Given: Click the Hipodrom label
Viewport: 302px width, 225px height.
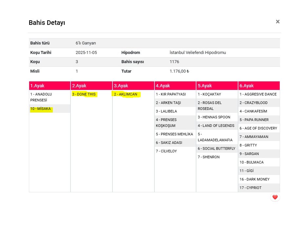Looking at the screenshot, I should 131,52.
